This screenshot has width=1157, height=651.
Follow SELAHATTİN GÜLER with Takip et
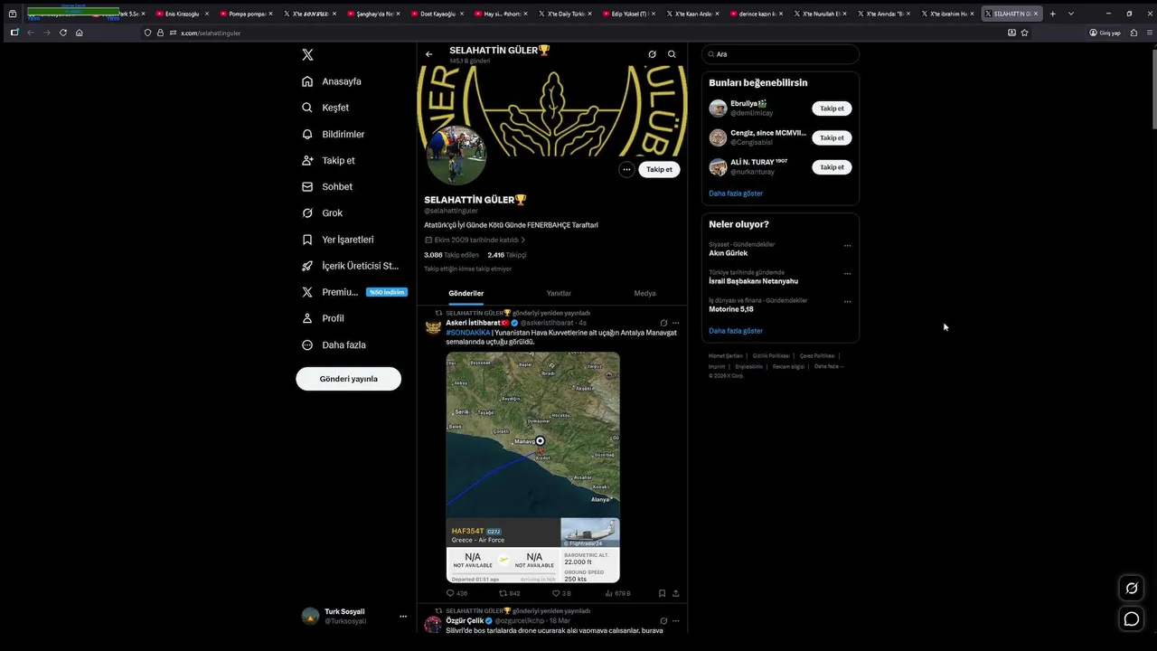[x=659, y=169]
